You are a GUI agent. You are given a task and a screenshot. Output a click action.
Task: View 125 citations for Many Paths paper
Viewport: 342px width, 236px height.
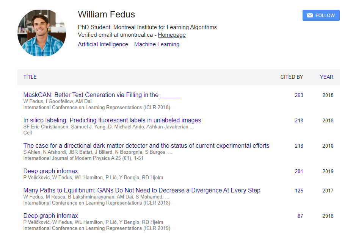tap(299, 191)
